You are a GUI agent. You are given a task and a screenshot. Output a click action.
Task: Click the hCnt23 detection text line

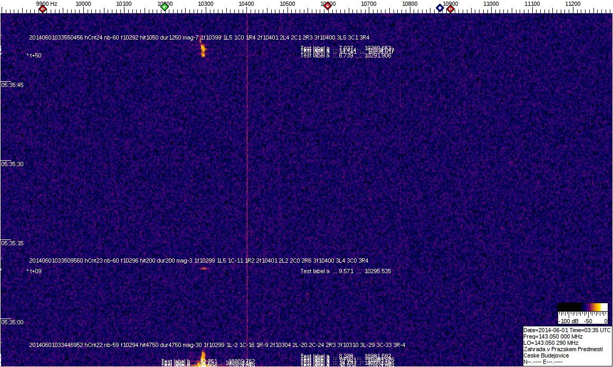tap(198, 260)
